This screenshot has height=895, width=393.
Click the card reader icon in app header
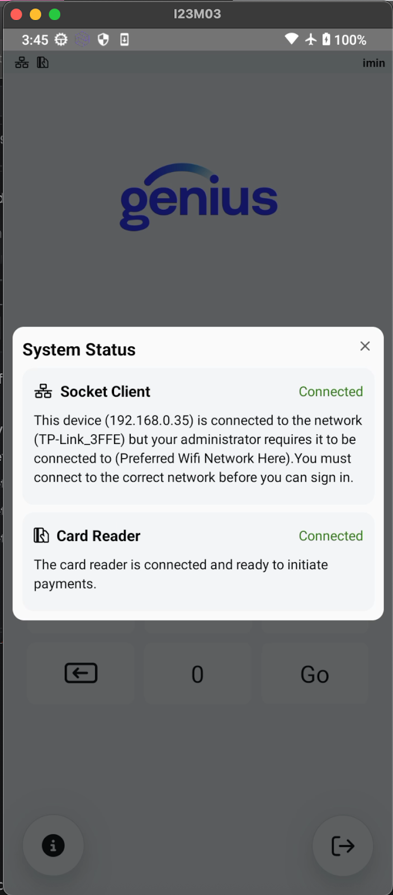[x=42, y=63]
